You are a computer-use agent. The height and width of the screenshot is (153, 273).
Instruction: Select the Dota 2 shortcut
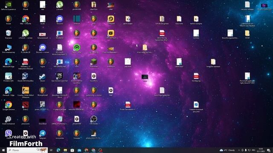26,106
